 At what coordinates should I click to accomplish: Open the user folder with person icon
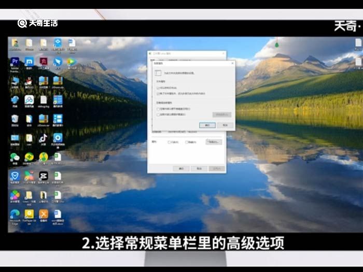pyautogui.click(x=15, y=44)
